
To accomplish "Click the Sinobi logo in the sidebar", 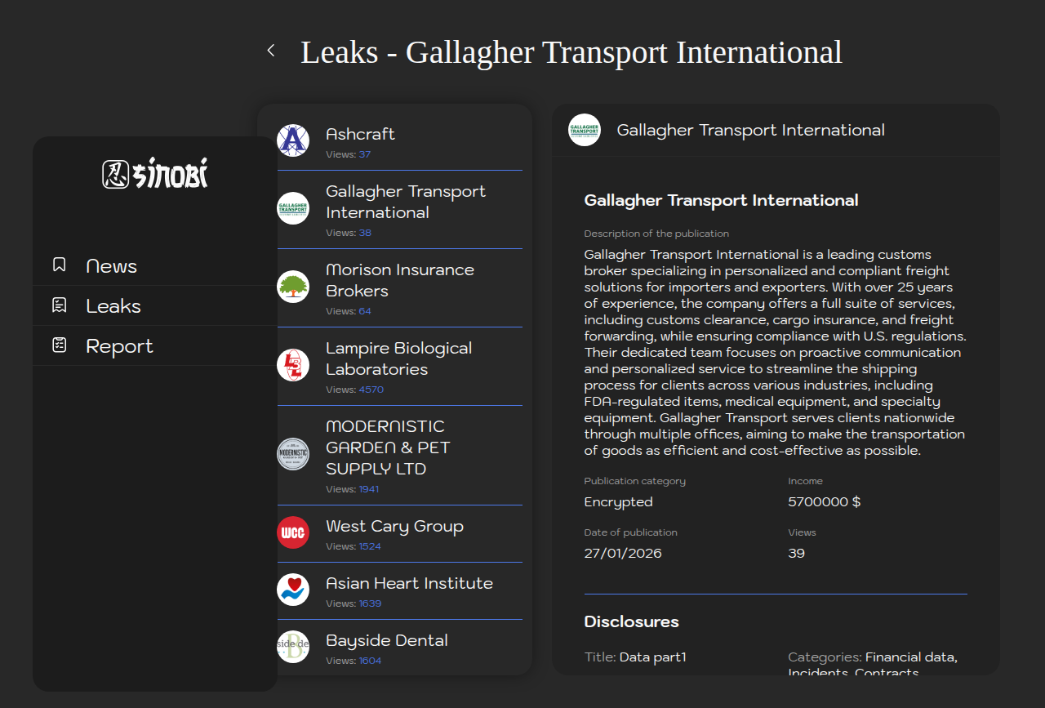I will (155, 173).
